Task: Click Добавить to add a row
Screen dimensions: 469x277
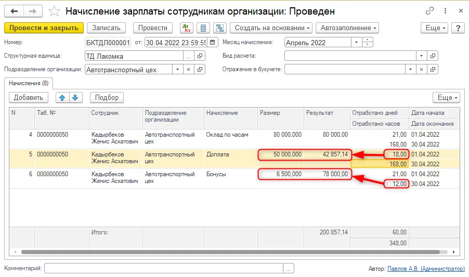Action: (28, 97)
